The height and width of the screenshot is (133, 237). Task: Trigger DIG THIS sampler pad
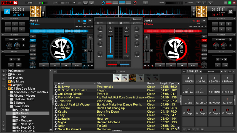click(214, 80)
